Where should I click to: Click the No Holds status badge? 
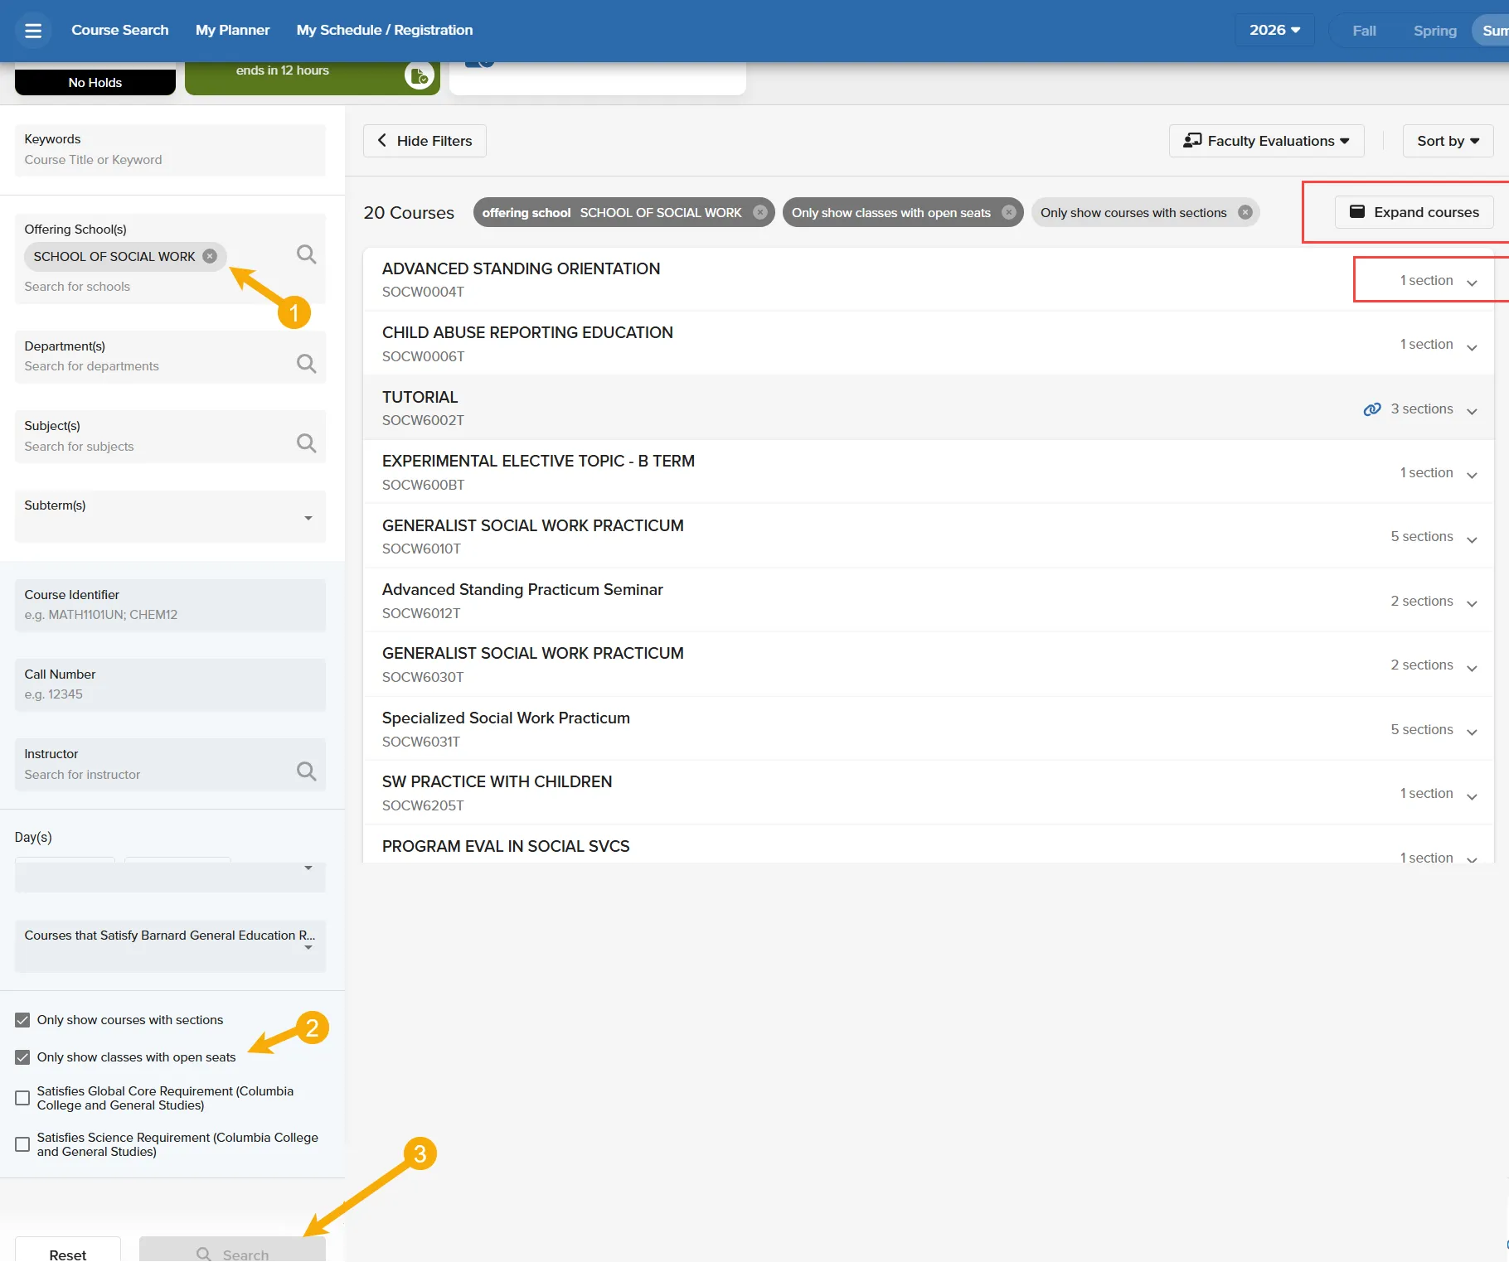point(95,82)
